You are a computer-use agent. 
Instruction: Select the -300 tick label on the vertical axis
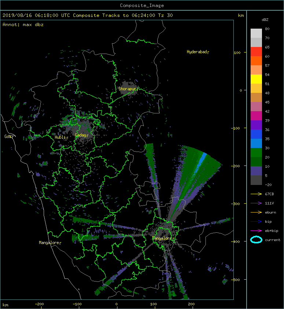(236, 204)
